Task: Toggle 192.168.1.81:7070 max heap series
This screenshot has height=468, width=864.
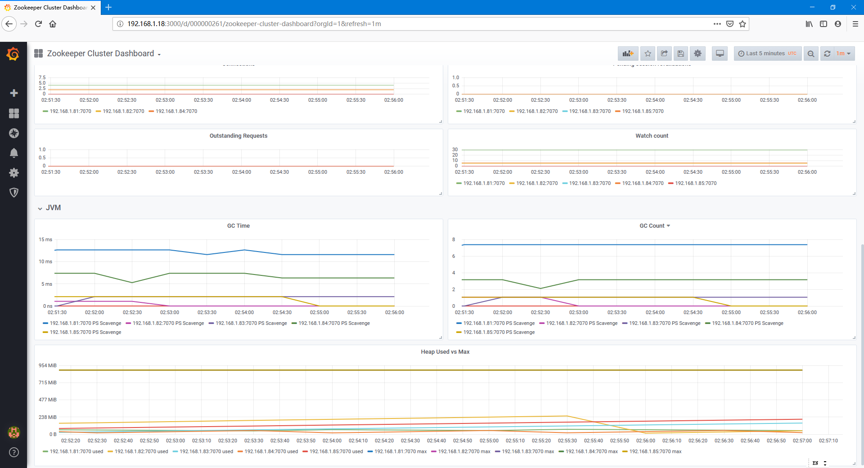Action: pos(400,451)
